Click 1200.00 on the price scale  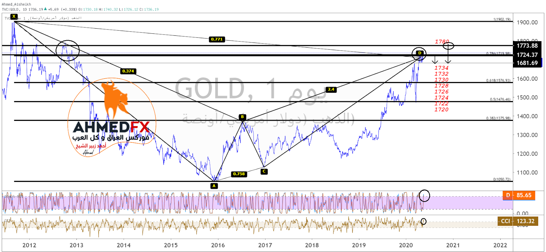[x=527, y=154]
